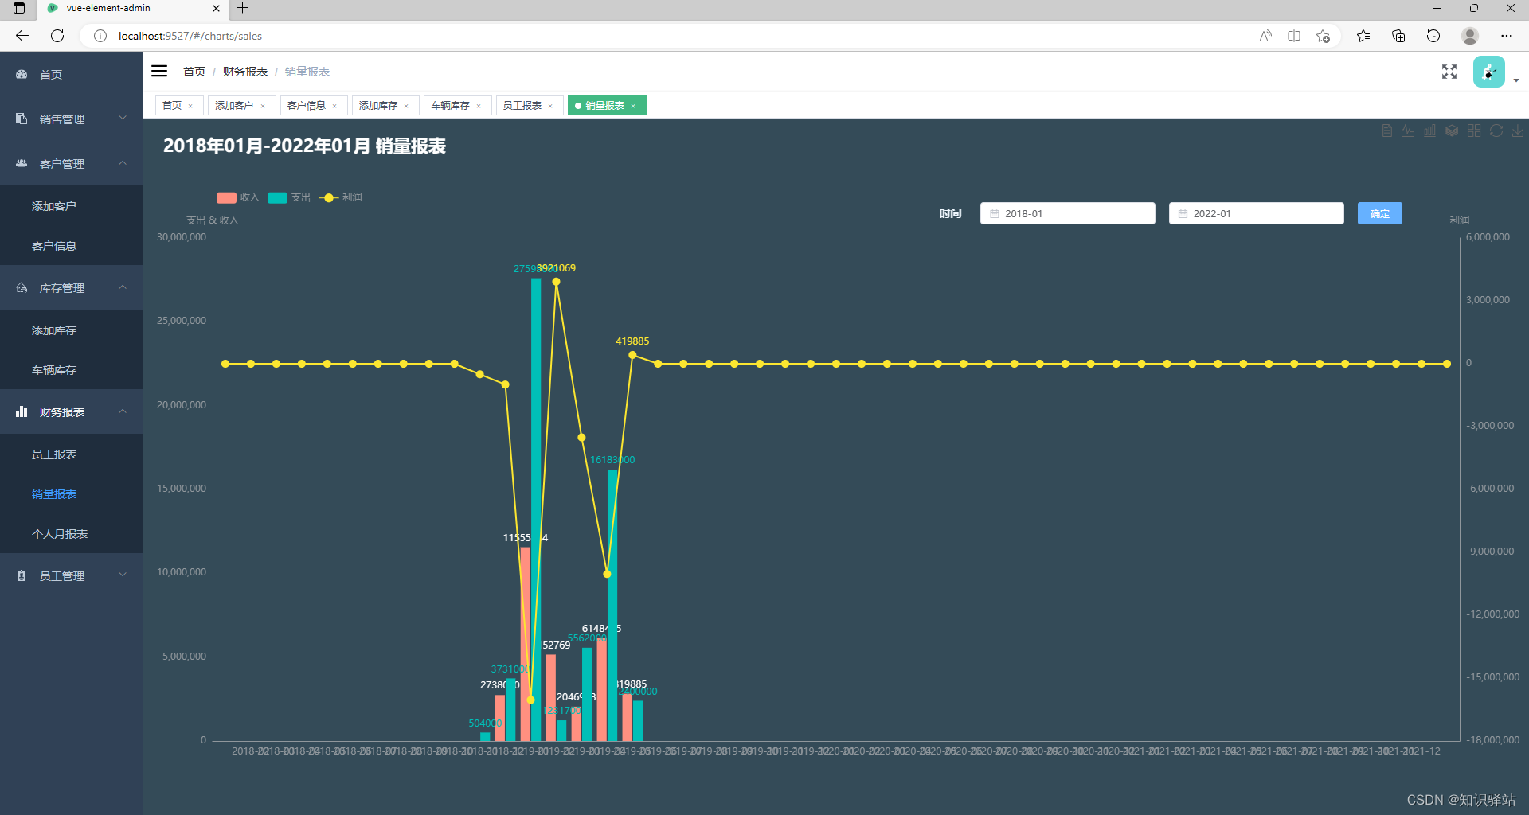Switch to the 客户信息 tag tab

[307, 105]
